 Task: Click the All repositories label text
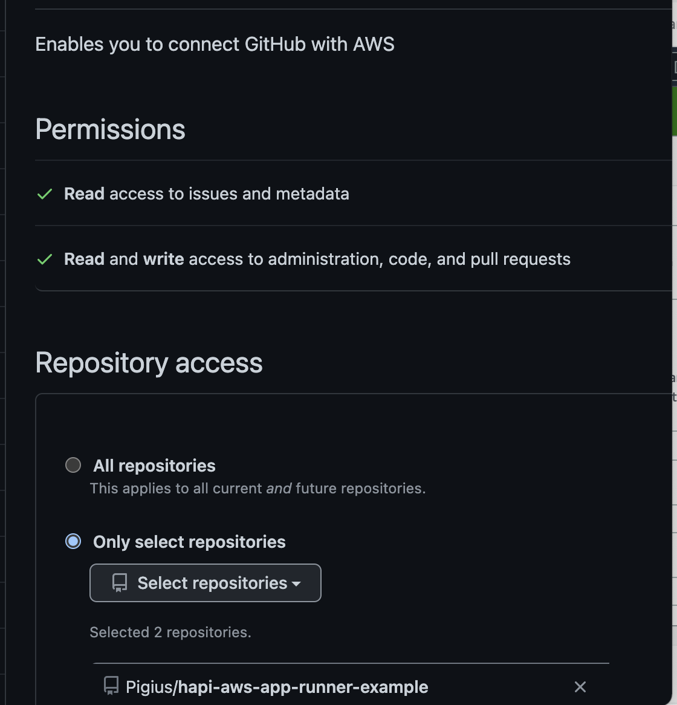coord(154,466)
